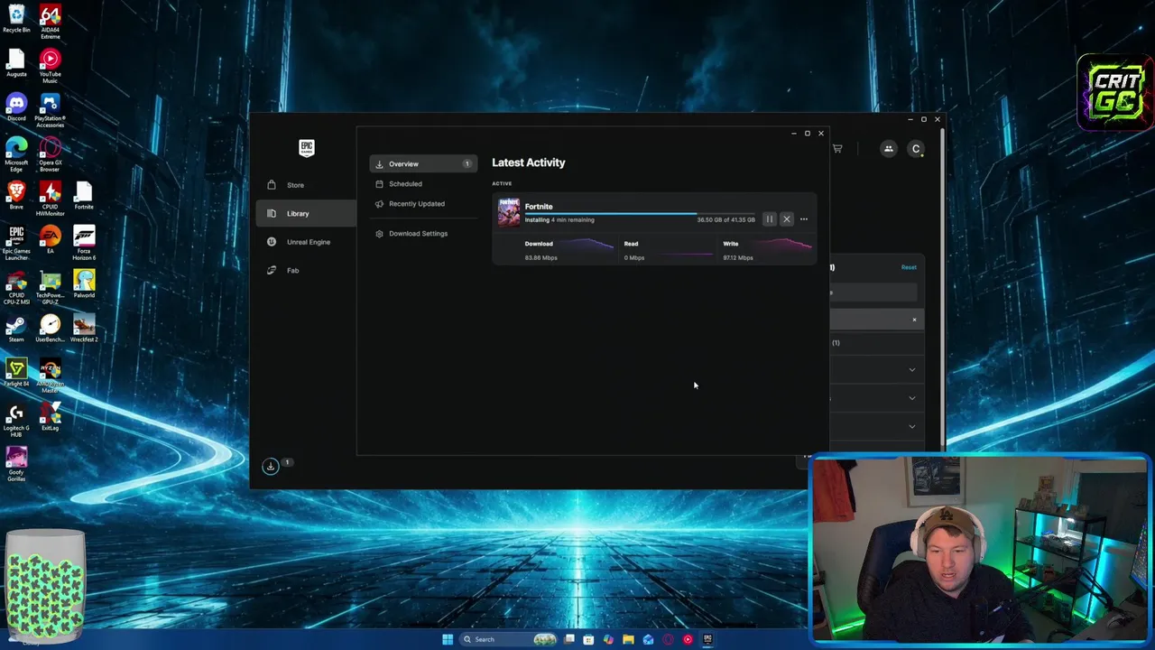Image resolution: width=1155 pixels, height=650 pixels.
Task: Open CPUID HWMonitor desktop icon
Action: pyautogui.click(x=51, y=200)
